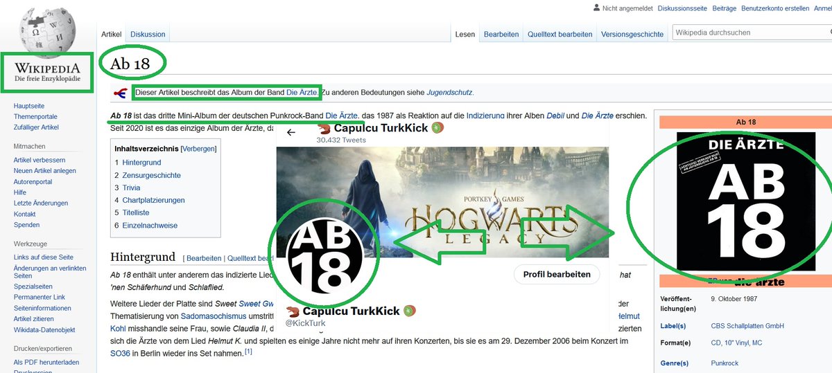Screen dimensions: 832x373
Task: Open Autorenportal in the sidebar
Action: pos(33,182)
